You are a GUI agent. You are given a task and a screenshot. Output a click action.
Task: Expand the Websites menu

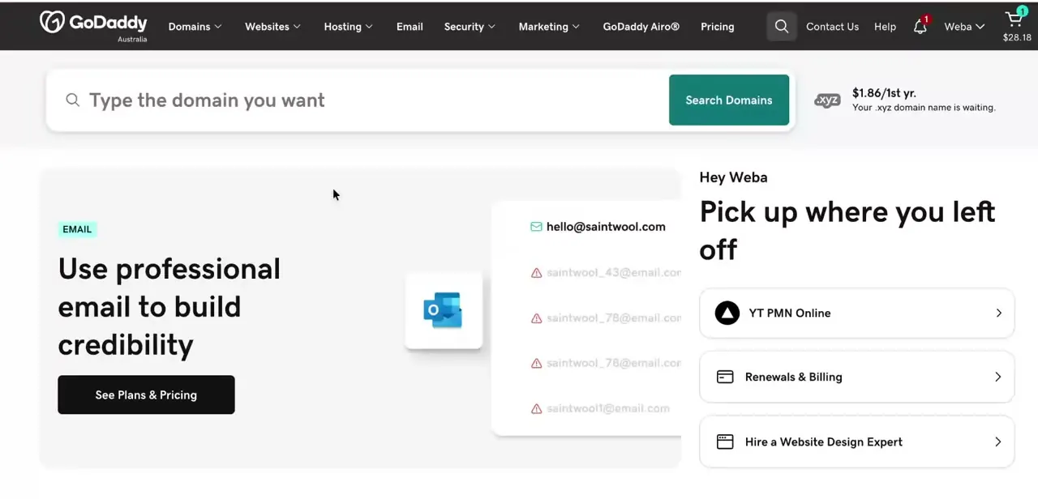272,27
